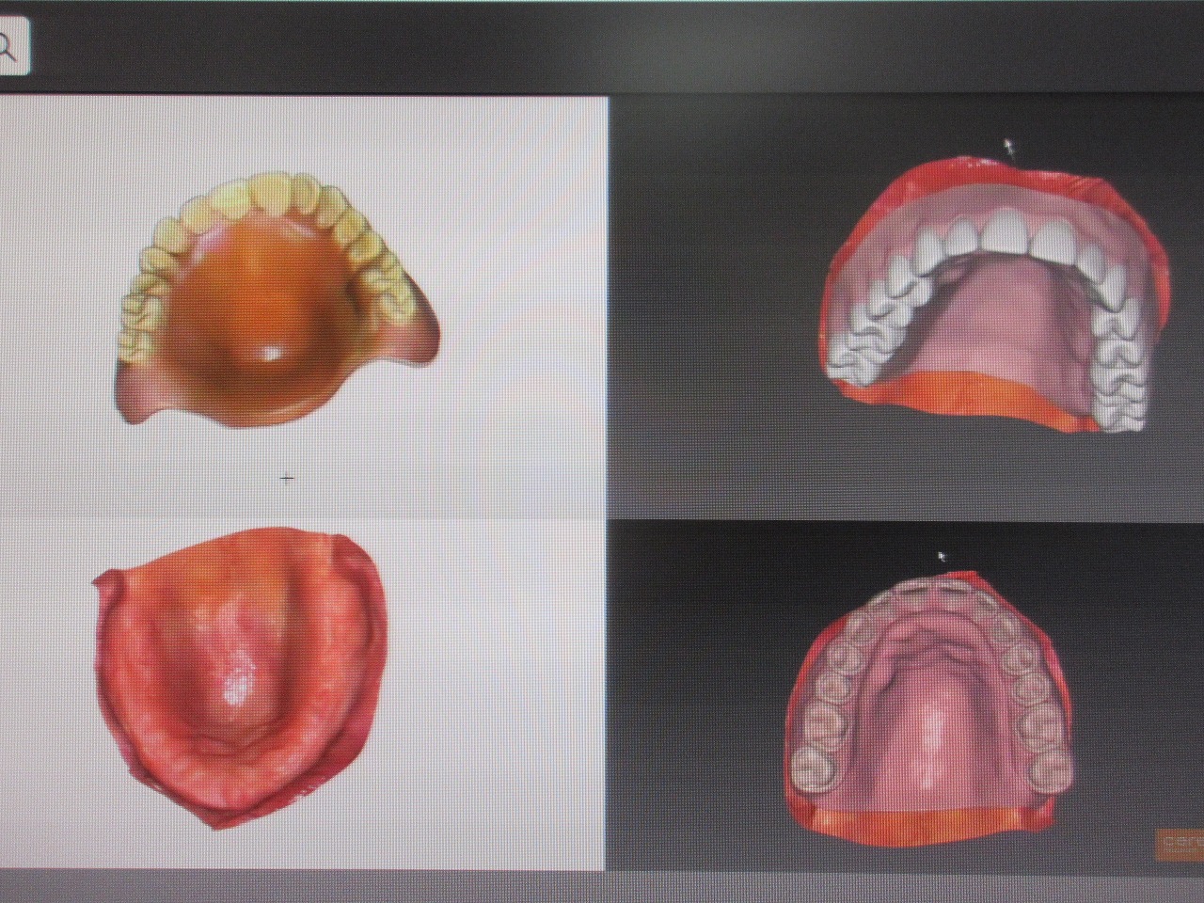Select the red palate tissue scan image
This screenshot has width=1204, height=903.
241,676
